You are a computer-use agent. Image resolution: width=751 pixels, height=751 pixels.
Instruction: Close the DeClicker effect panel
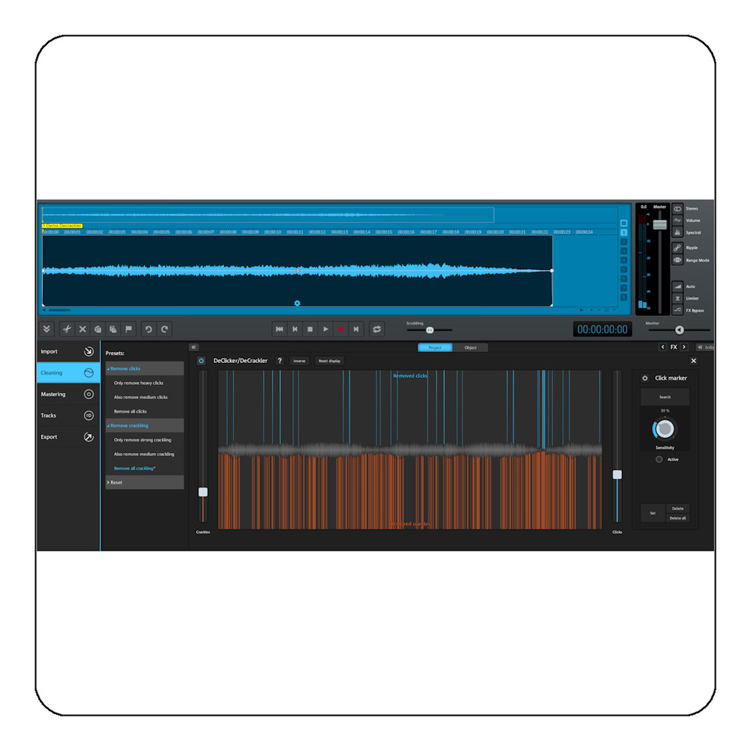694,361
